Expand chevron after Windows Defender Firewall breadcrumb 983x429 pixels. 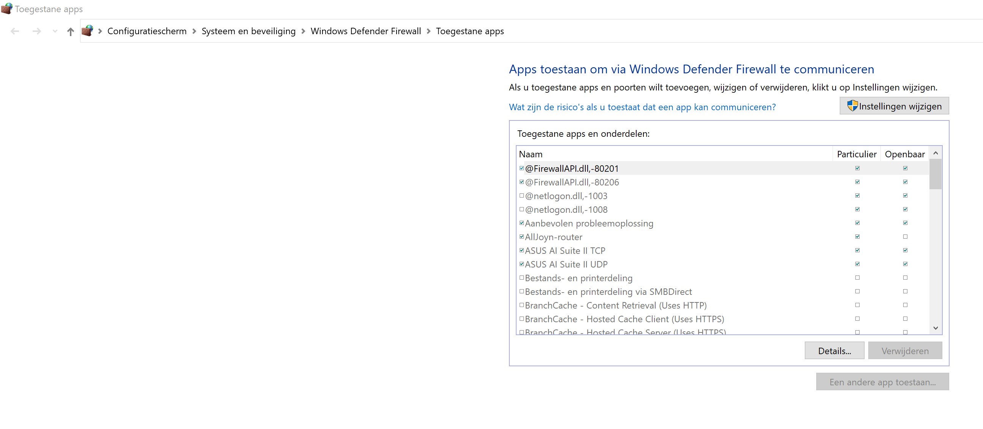428,31
